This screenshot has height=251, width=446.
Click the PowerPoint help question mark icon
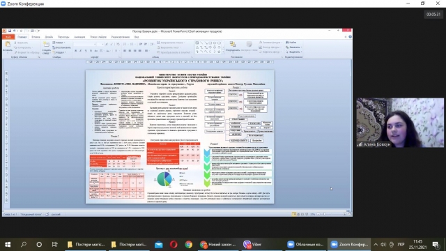click(x=350, y=37)
